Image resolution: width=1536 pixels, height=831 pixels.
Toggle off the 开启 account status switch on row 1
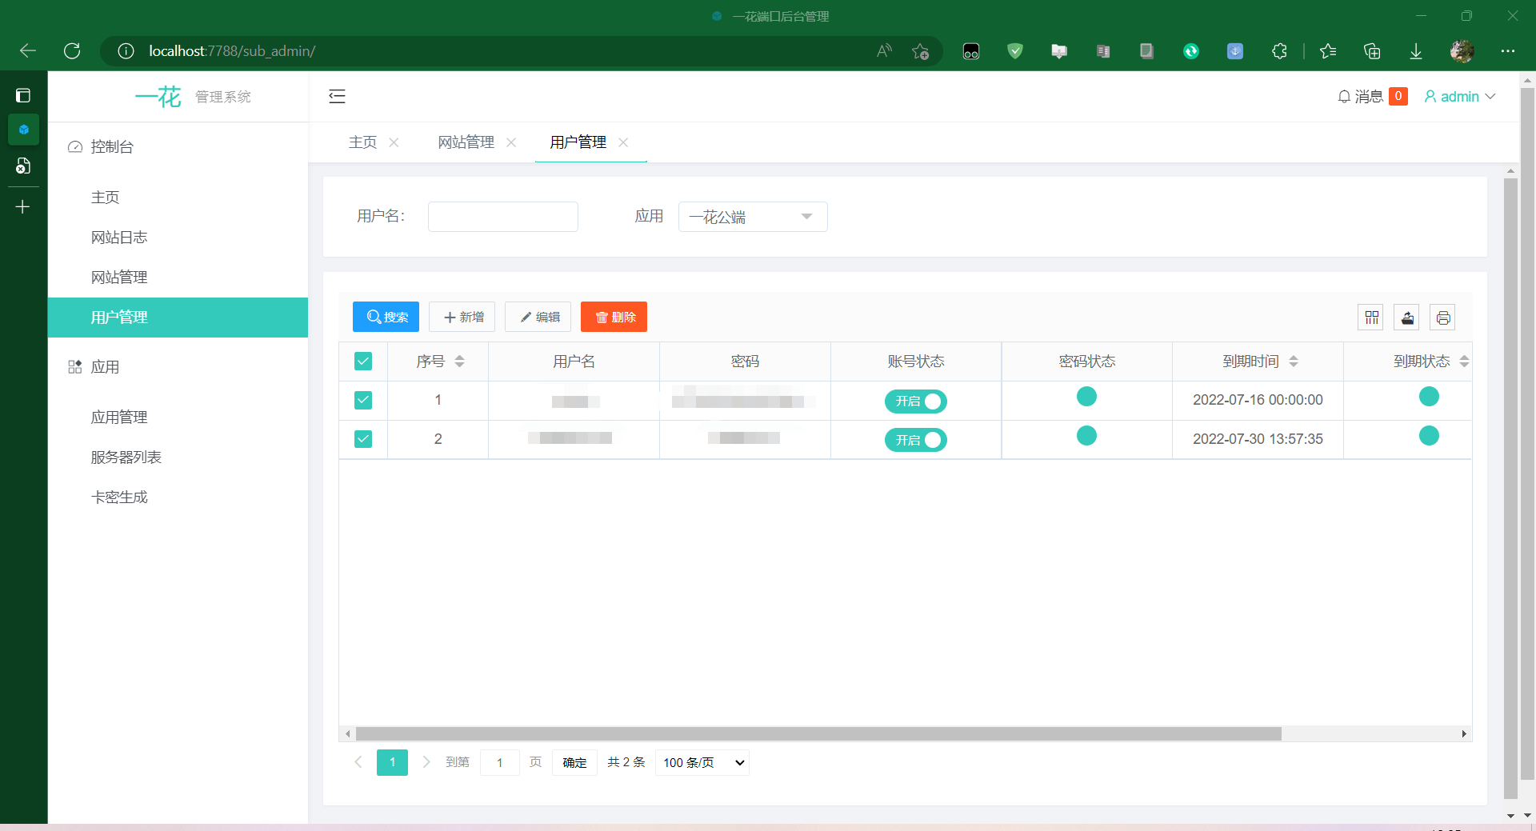point(915,402)
